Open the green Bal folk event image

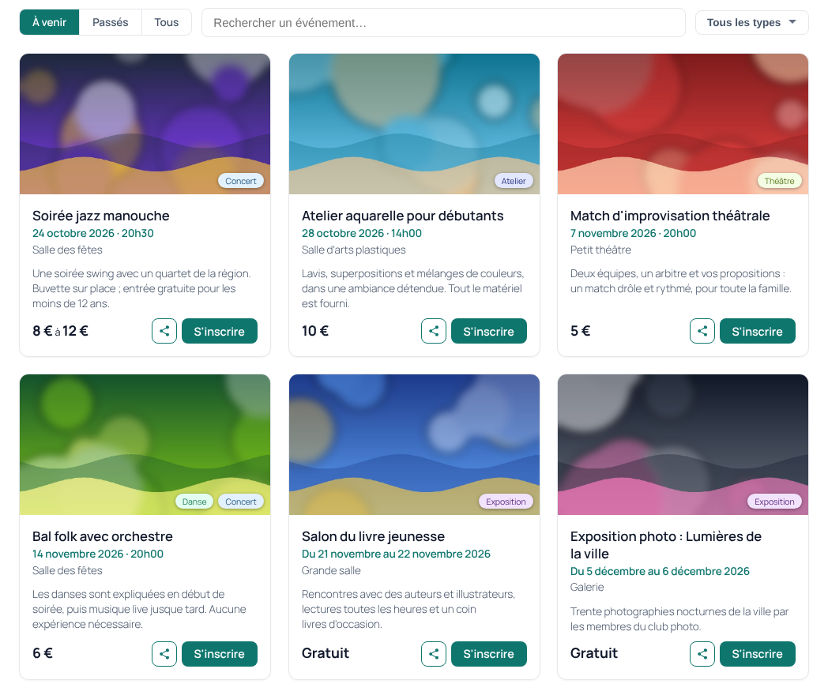pyautogui.click(x=145, y=445)
